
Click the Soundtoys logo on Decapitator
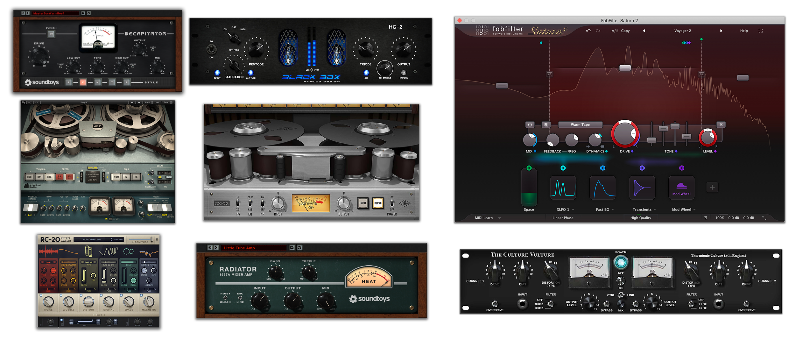[42, 82]
